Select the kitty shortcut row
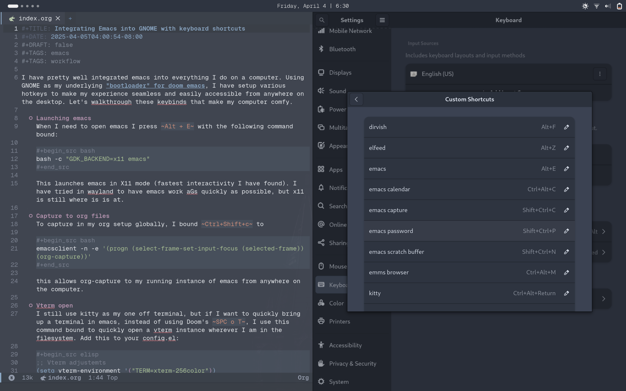The width and height of the screenshot is (626, 391). (x=469, y=293)
